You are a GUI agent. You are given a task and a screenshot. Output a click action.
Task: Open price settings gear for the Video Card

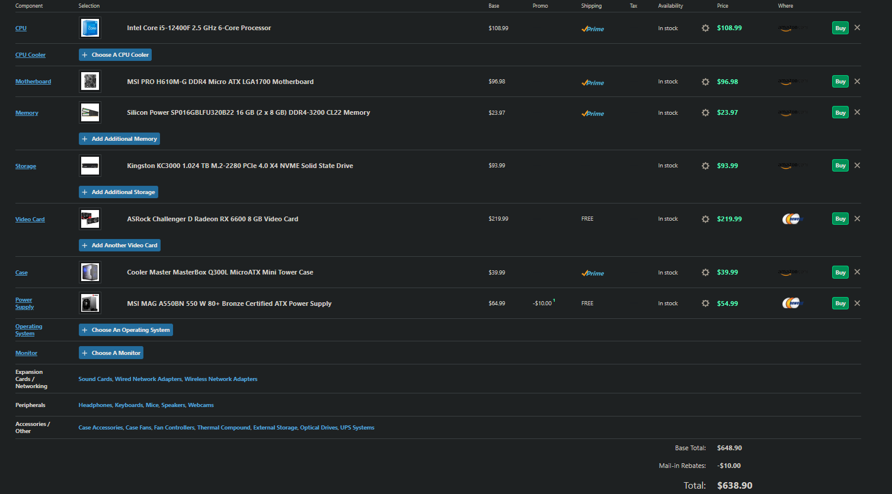[x=705, y=219]
